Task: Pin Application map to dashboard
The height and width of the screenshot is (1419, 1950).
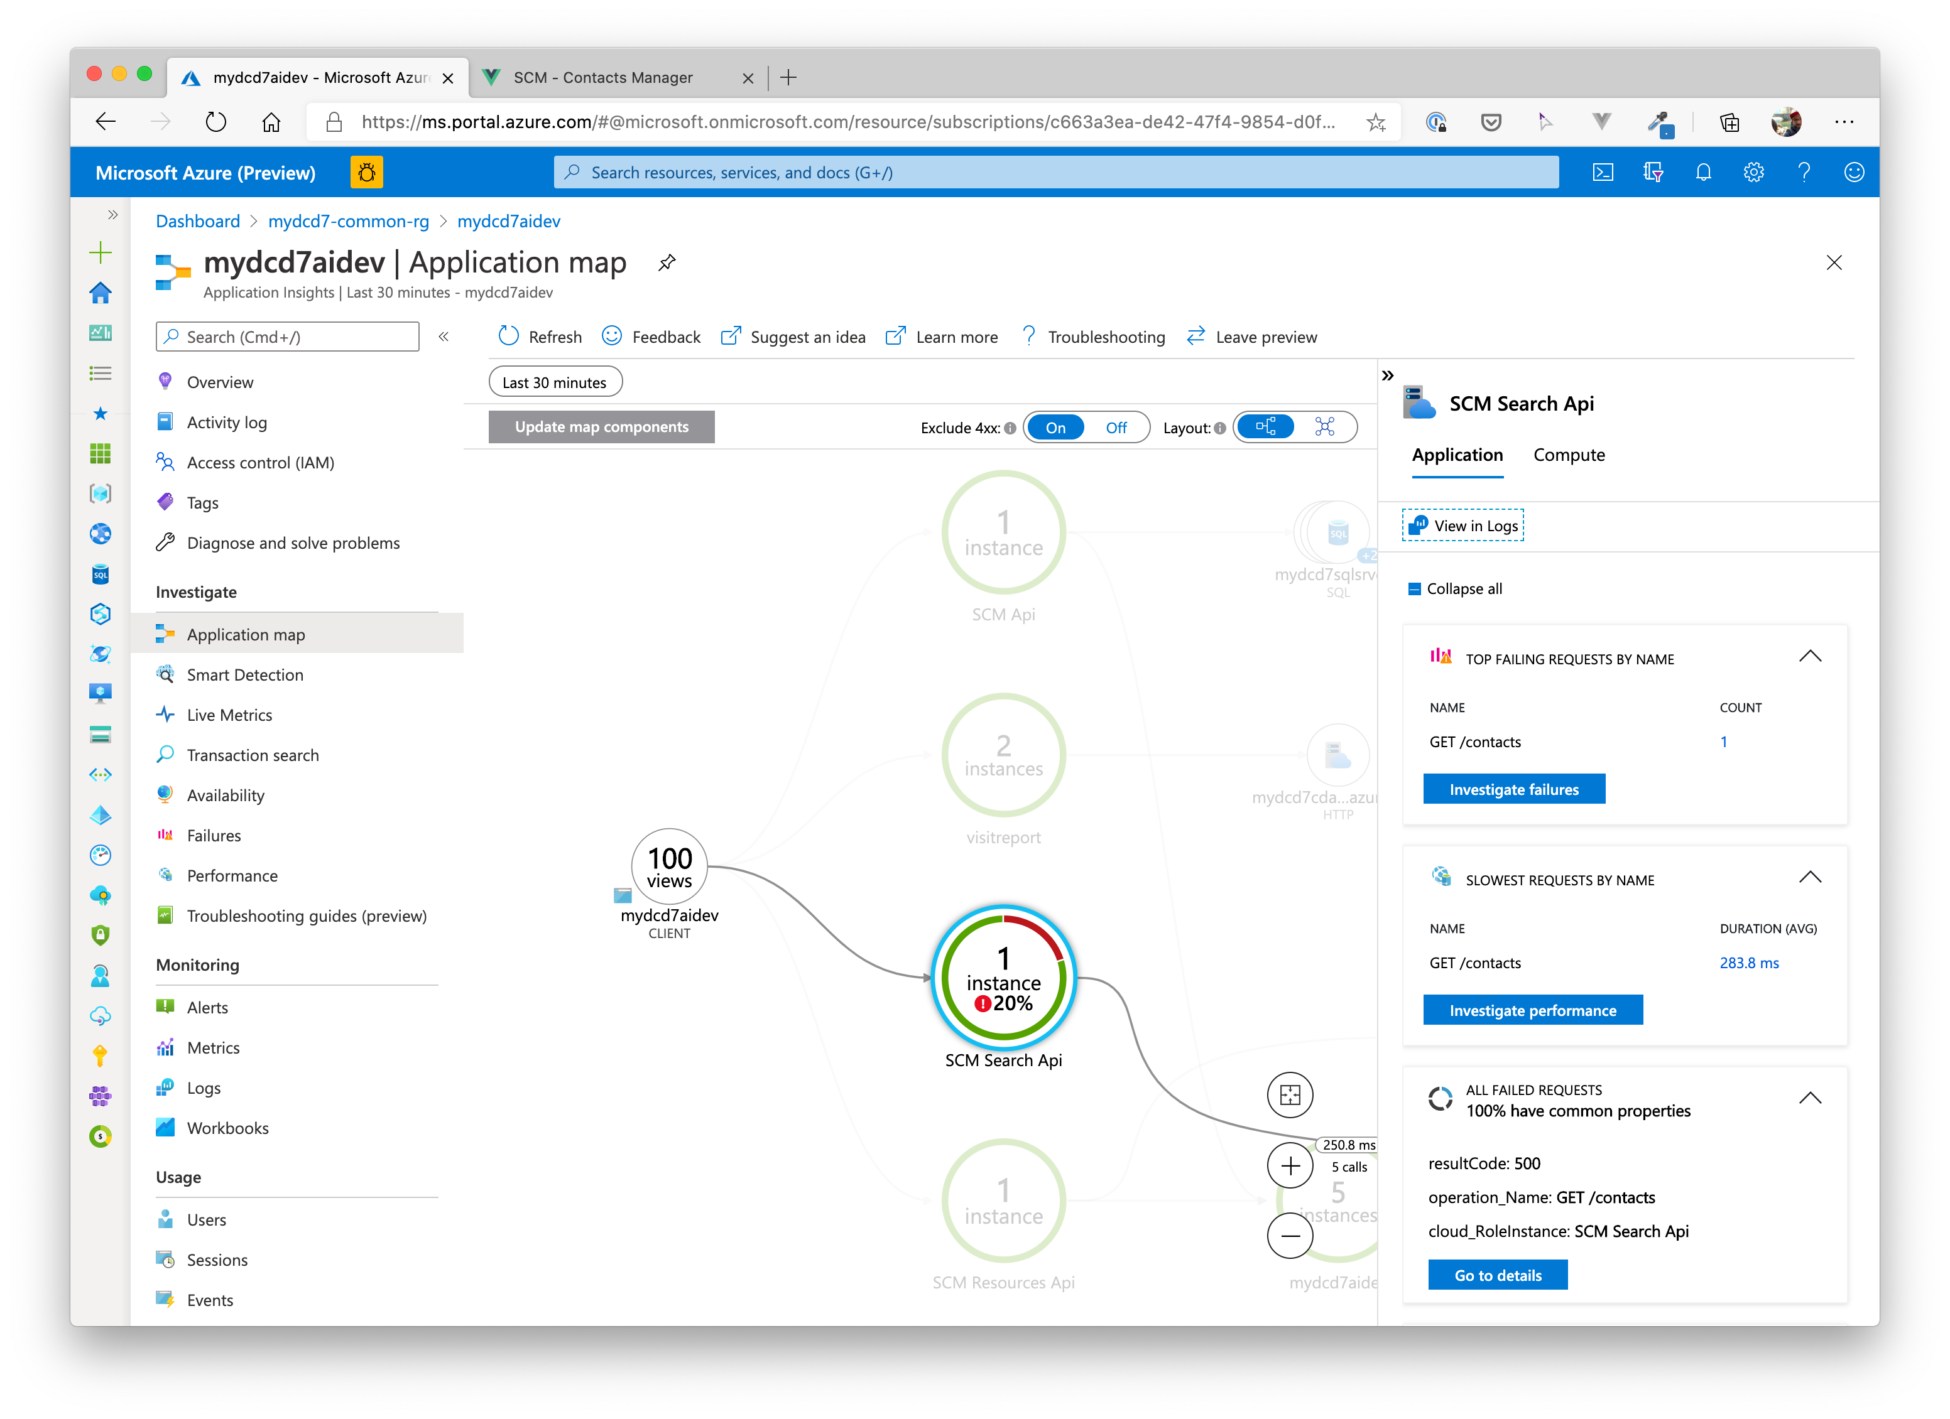Action: pyautogui.click(x=667, y=263)
